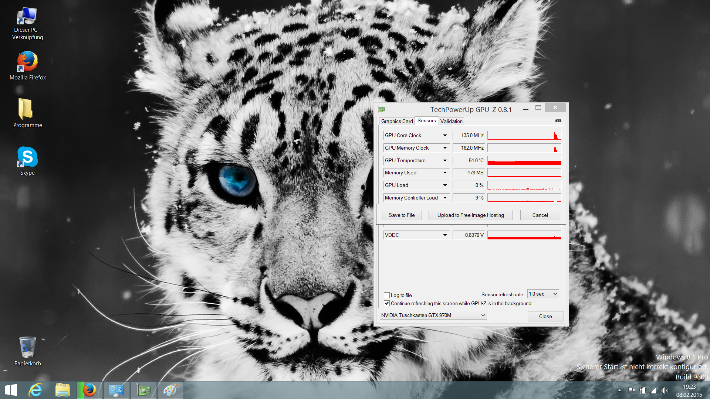Click the GPU Core Clock history graph

coord(524,136)
